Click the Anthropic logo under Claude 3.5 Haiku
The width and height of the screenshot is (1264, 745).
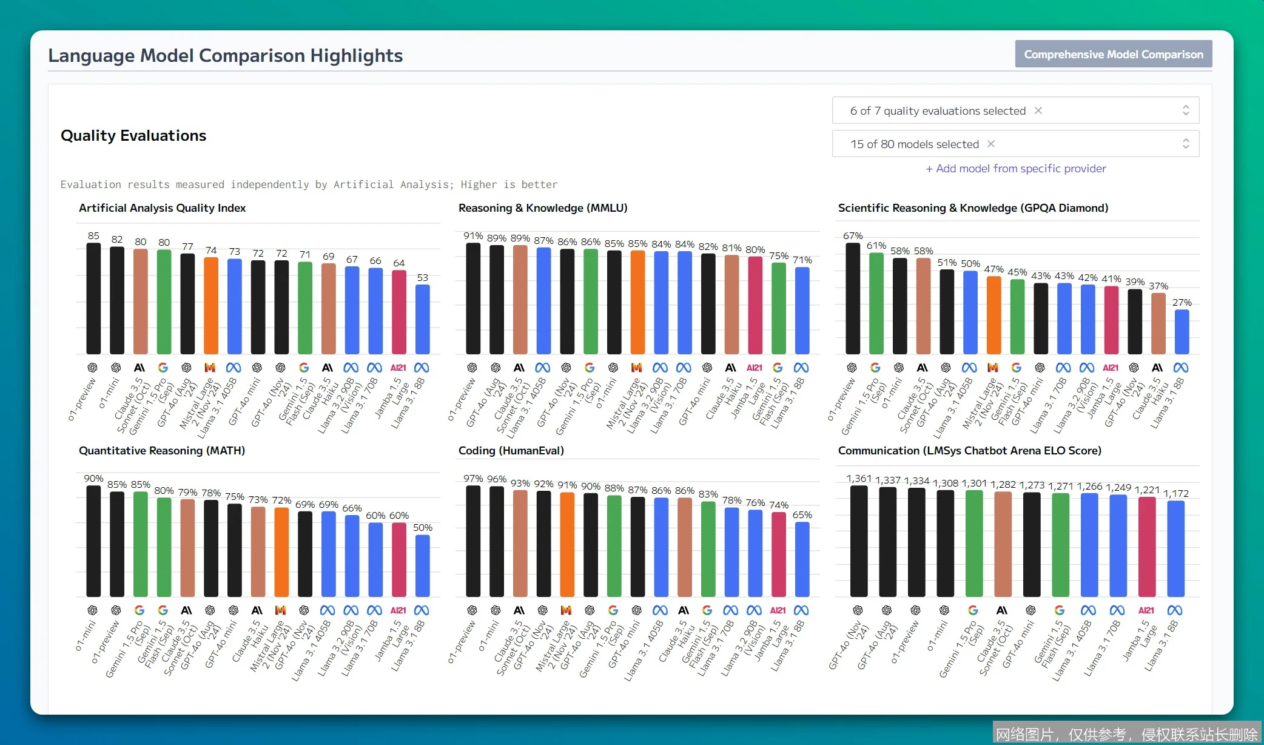pyautogui.click(x=328, y=367)
